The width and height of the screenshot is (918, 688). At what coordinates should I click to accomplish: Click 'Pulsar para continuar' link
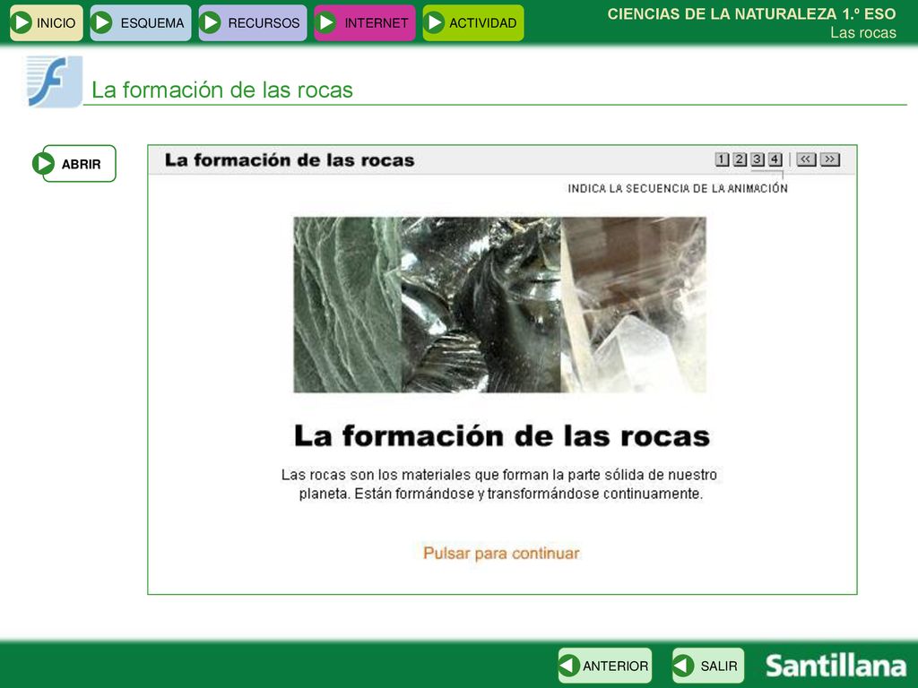501,553
